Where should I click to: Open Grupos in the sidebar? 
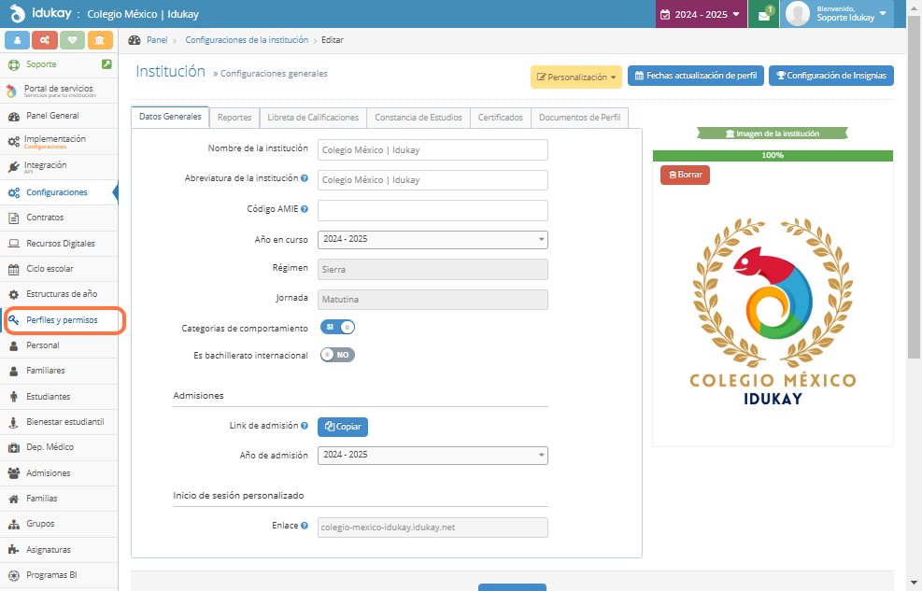coord(59,524)
